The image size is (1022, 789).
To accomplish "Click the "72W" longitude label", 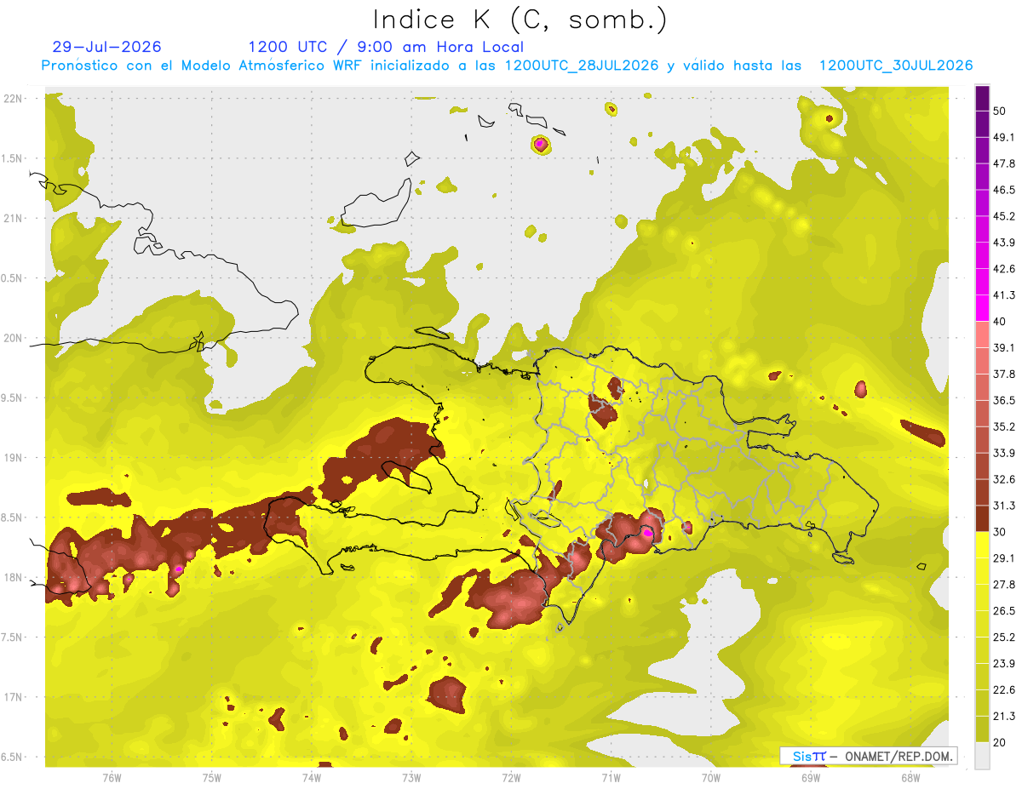I will (511, 777).
